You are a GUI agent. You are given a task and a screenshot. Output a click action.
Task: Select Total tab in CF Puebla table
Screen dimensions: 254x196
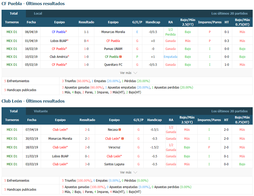pyautogui.click(x=14, y=13)
